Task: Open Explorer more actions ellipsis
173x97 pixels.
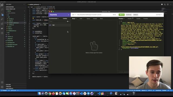Action: click(x=24, y=4)
